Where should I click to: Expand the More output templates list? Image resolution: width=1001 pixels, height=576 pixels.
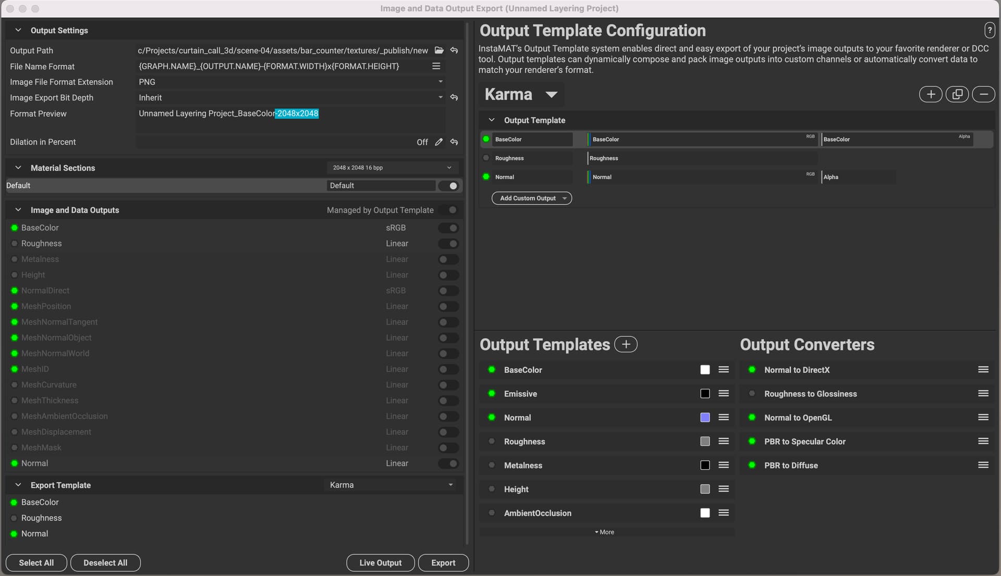coord(605,532)
